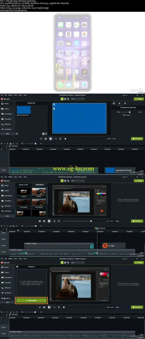The width and height of the screenshot is (145, 339).
Task: Select the Full Opacity animation preset
Action: click(x=39, y=203)
